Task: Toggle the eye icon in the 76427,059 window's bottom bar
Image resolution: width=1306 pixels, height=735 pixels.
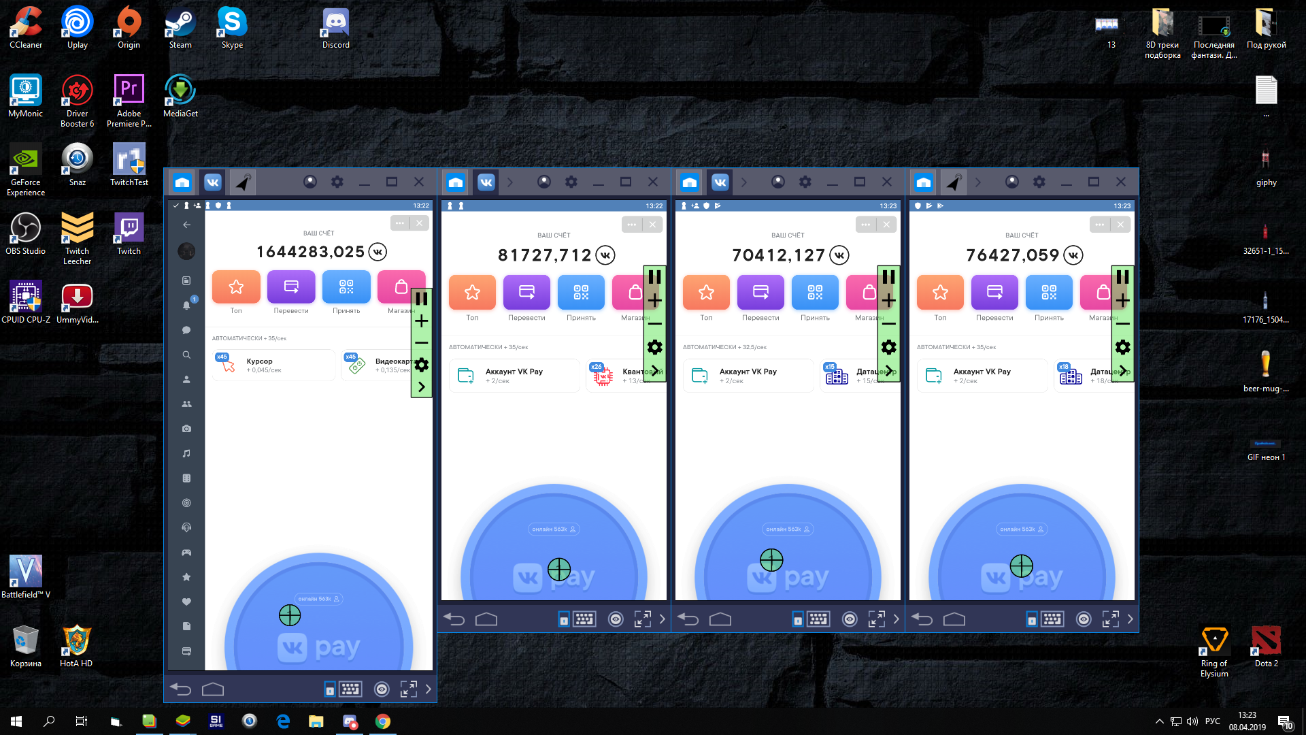Action: (1084, 619)
